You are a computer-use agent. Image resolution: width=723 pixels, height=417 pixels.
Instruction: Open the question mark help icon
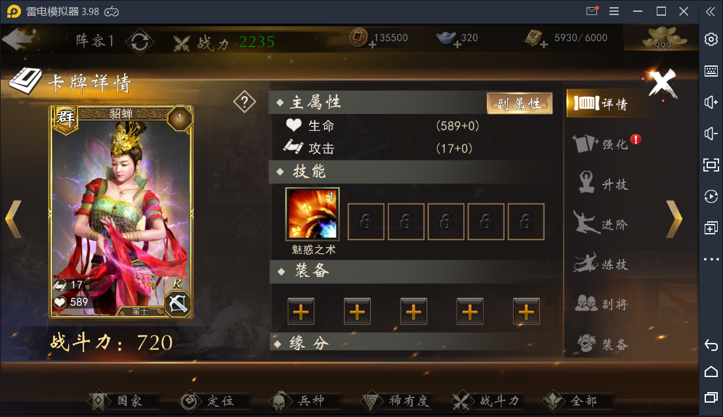coord(244,101)
